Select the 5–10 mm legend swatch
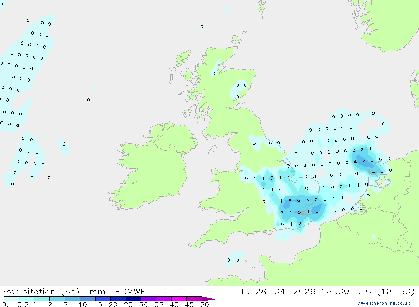The image size is (419, 307). click(72, 299)
